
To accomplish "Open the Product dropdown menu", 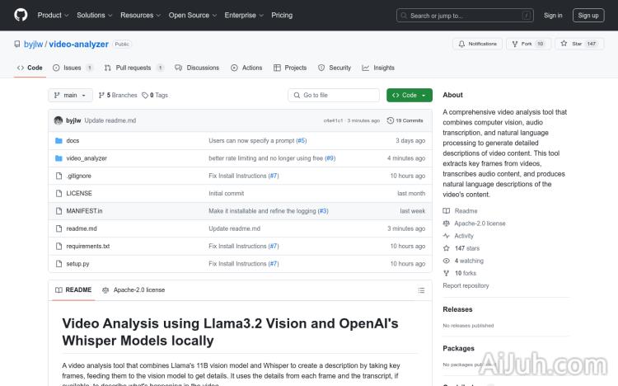I will (x=53, y=15).
